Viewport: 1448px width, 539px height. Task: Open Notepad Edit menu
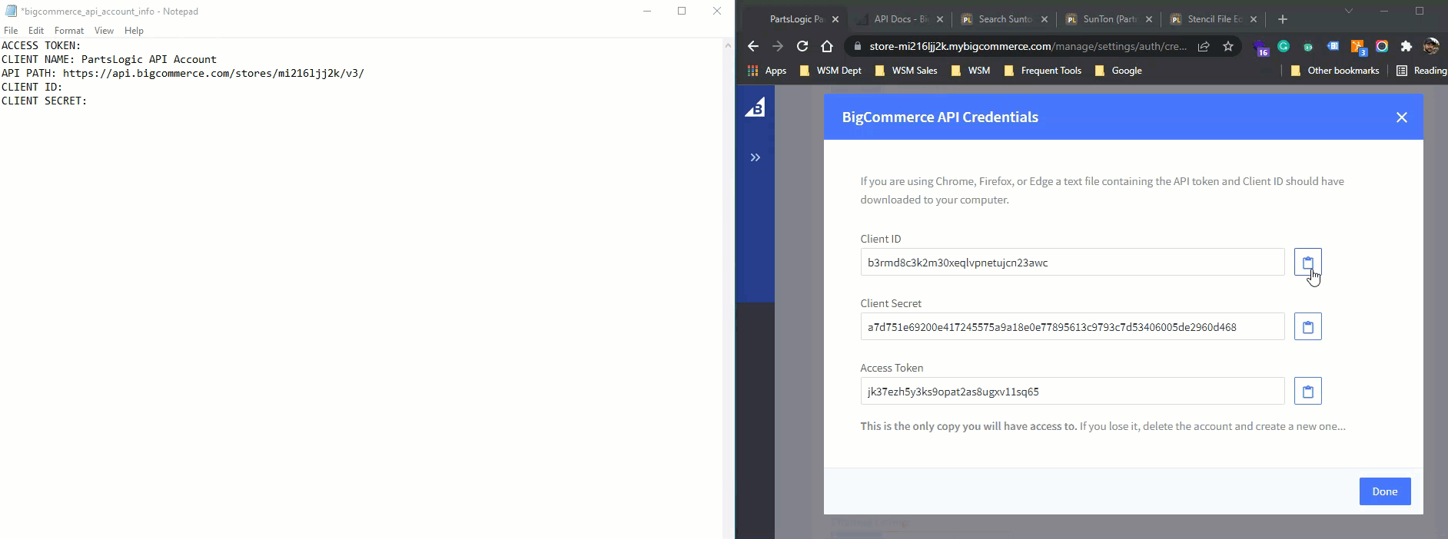(36, 31)
